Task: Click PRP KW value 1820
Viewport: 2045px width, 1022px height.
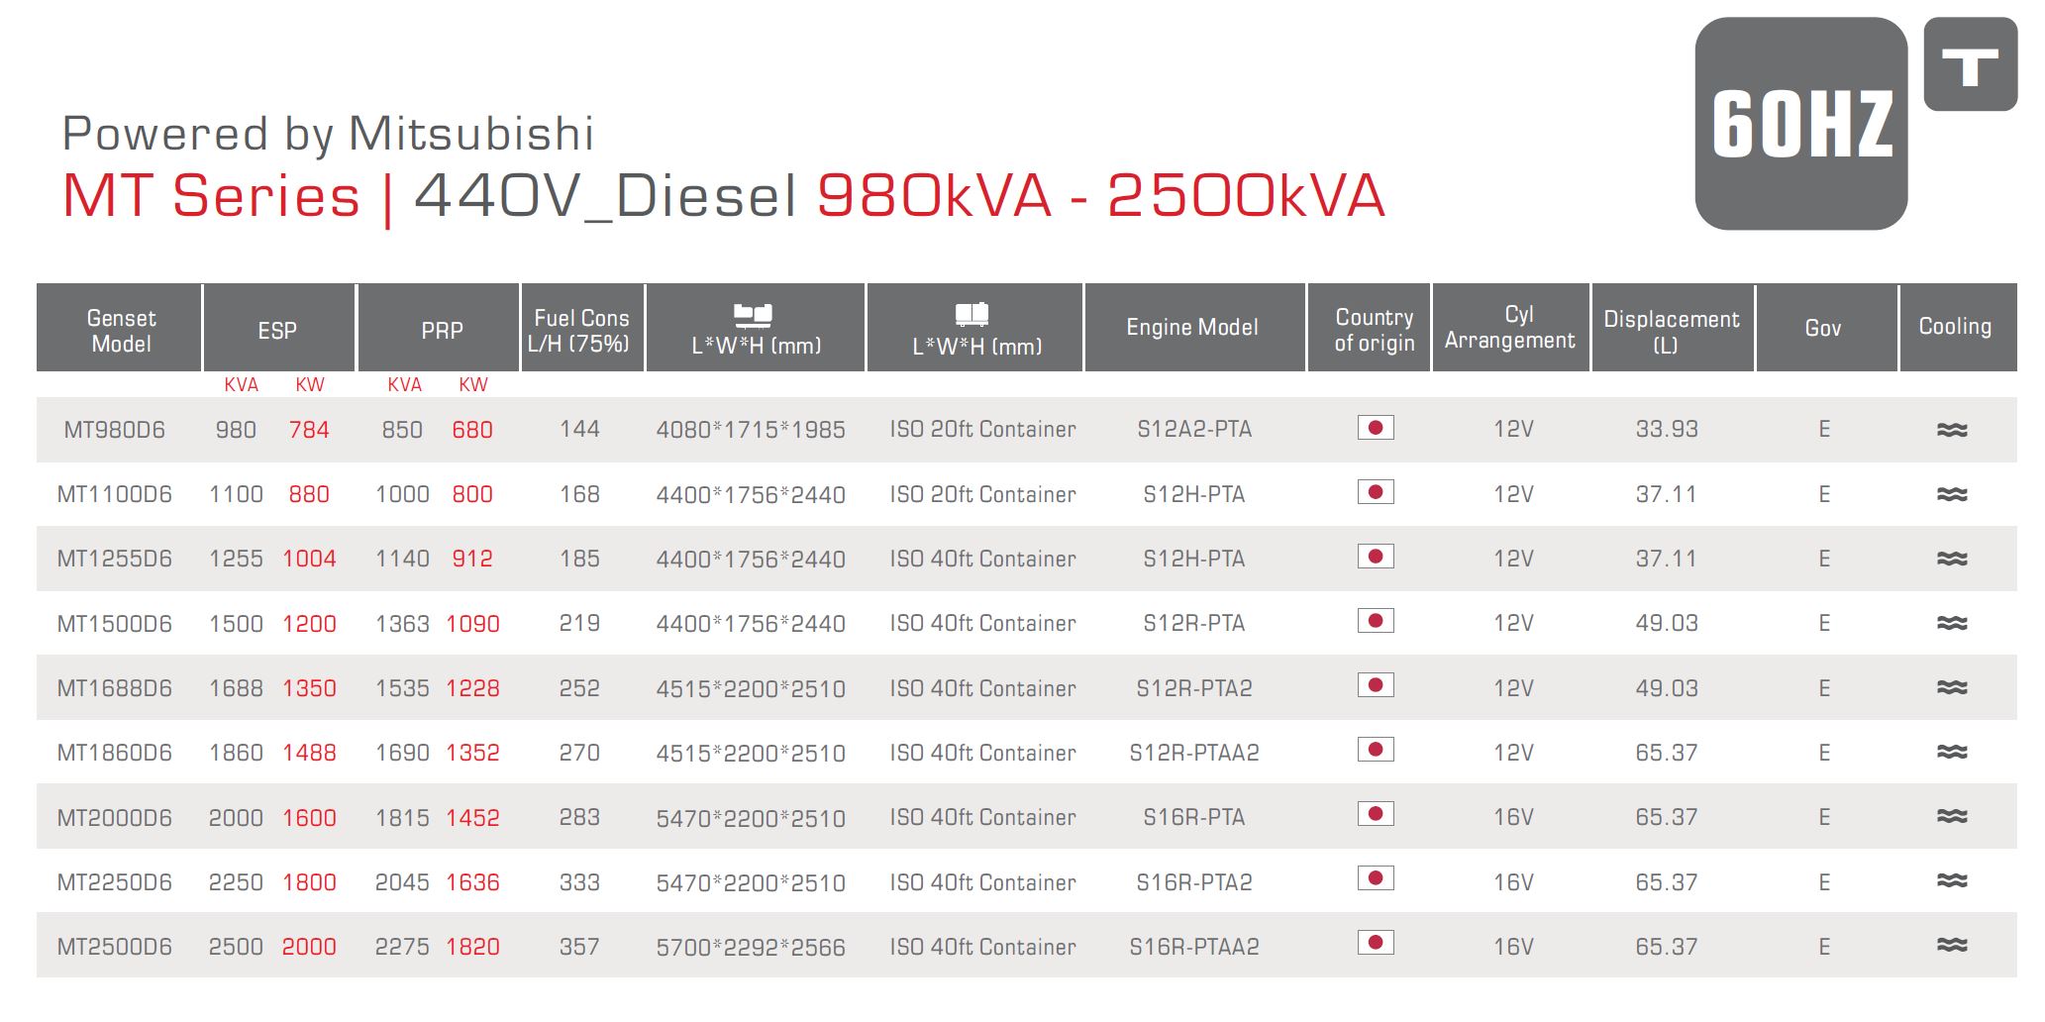Action: coord(472,947)
